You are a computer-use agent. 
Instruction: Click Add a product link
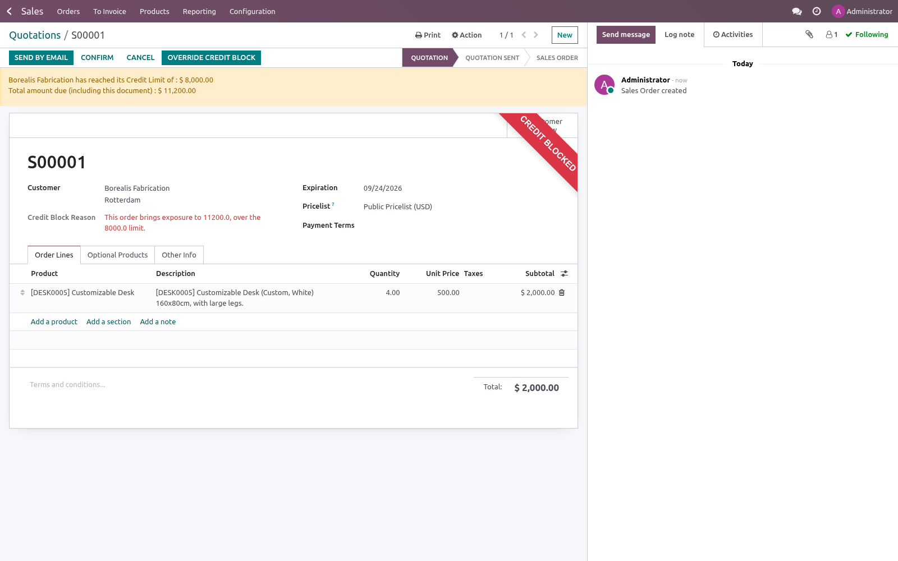pyautogui.click(x=54, y=322)
